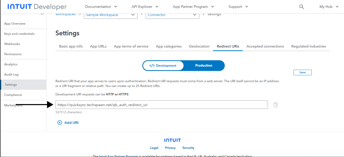Click the plus icon beside Add URI

coord(60,123)
